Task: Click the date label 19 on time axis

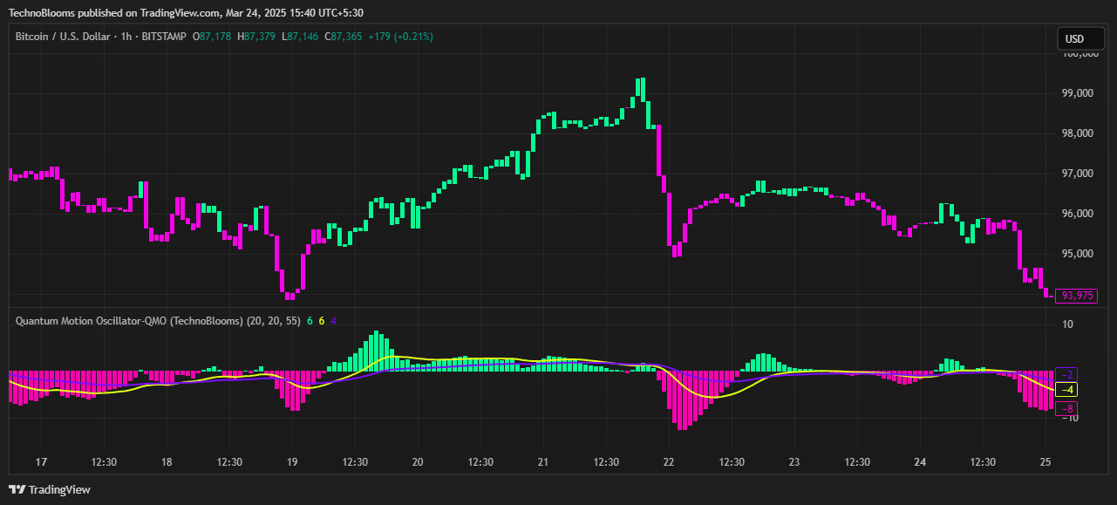Action: [292, 462]
